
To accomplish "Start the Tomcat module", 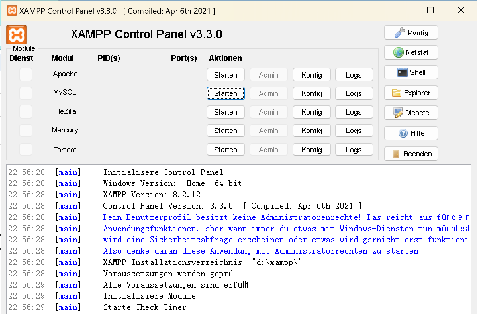I will [x=226, y=150].
